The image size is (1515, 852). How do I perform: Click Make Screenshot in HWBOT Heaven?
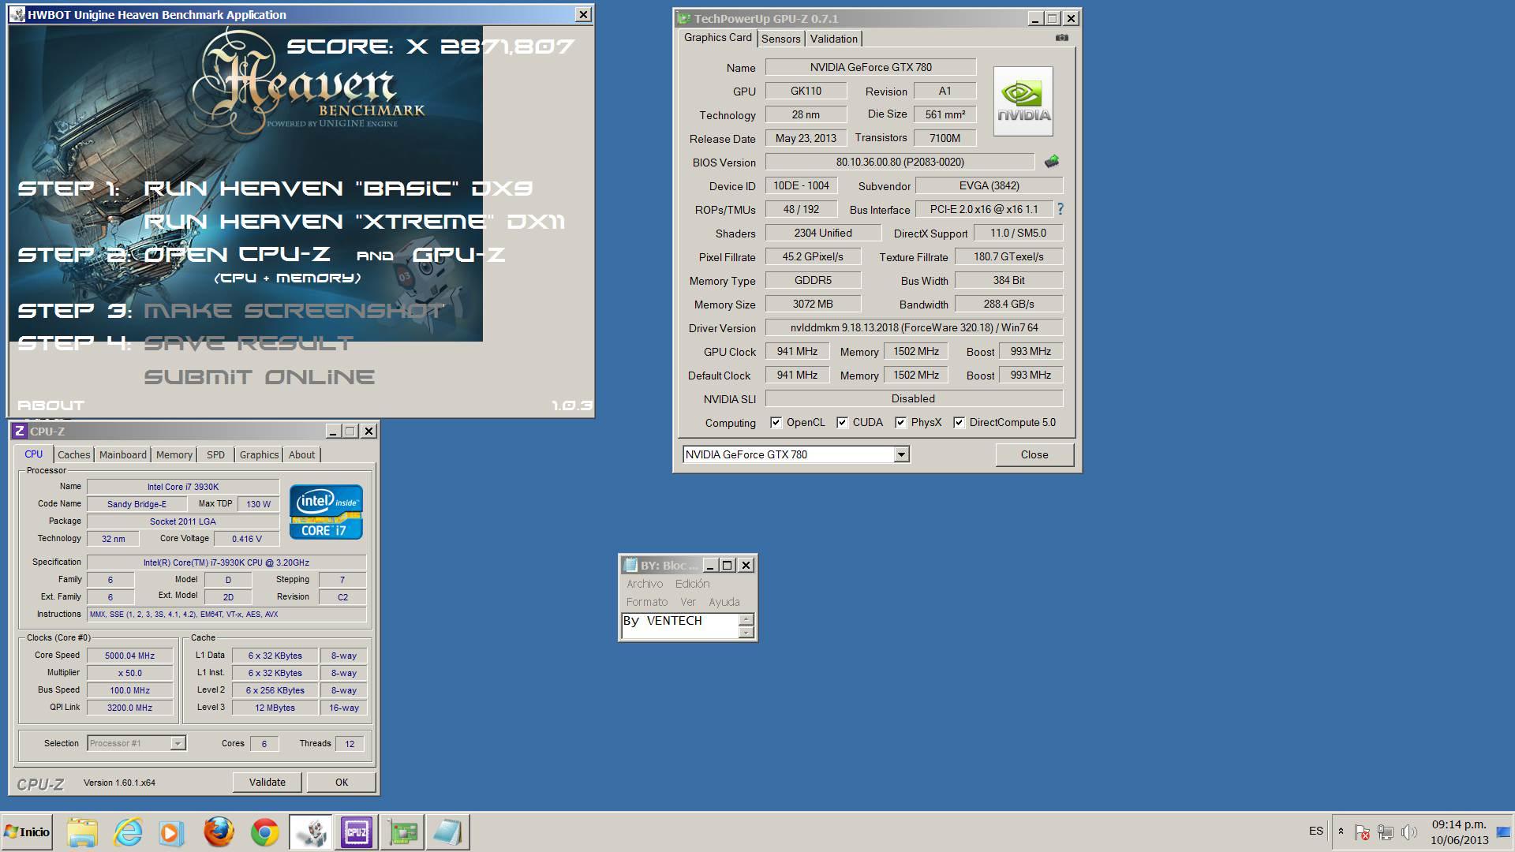pyautogui.click(x=294, y=311)
